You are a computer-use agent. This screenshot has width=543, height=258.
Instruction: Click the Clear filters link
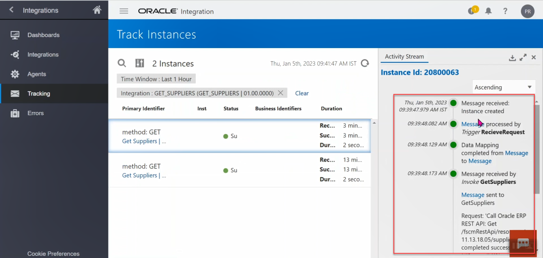302,93
